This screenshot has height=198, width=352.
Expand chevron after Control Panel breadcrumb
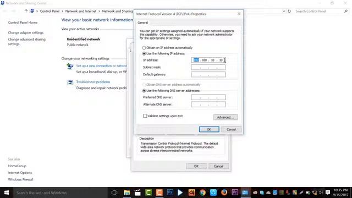[62, 11]
